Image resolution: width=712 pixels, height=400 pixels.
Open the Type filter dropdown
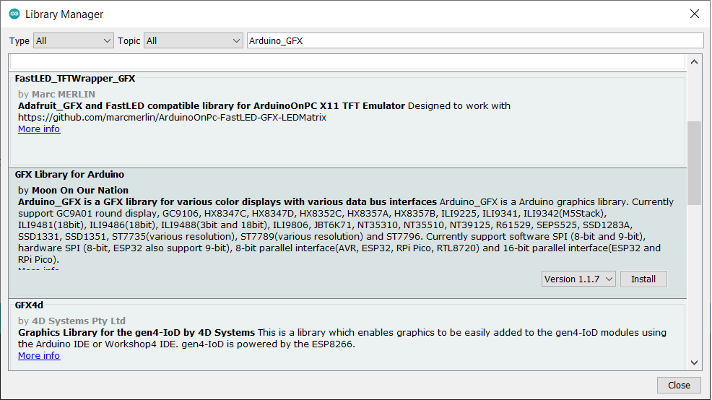coord(74,41)
